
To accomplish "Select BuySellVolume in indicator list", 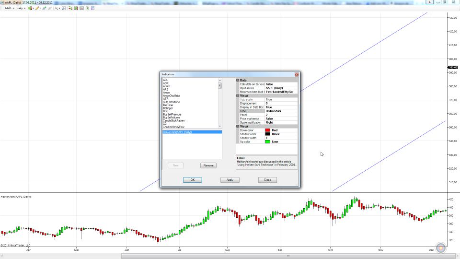I will 172,118.
